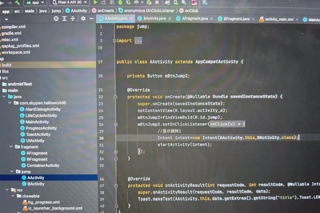
Task: Click the translation plugin icon
Action: 204,3
